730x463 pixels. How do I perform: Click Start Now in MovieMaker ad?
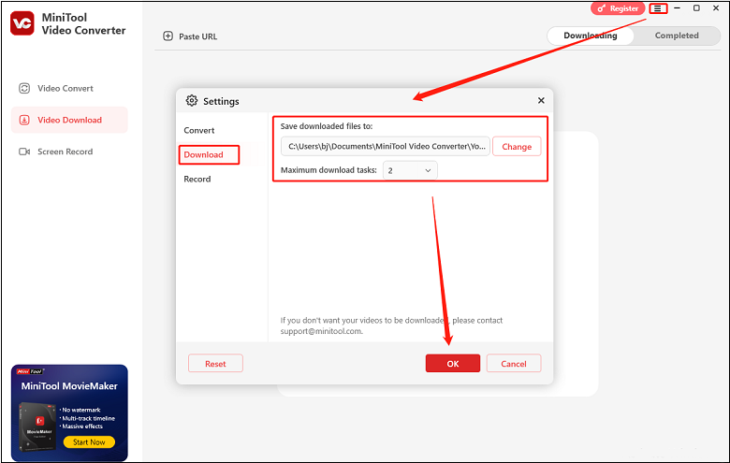(x=89, y=442)
